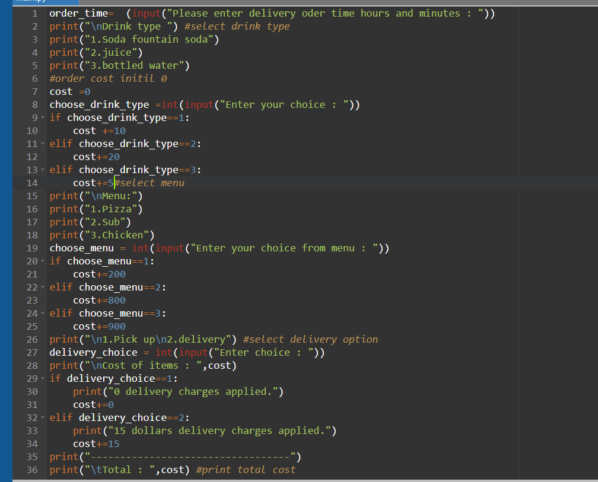Collapse the elif choose_menu==2 block
The image size is (598, 482).
[x=43, y=287]
